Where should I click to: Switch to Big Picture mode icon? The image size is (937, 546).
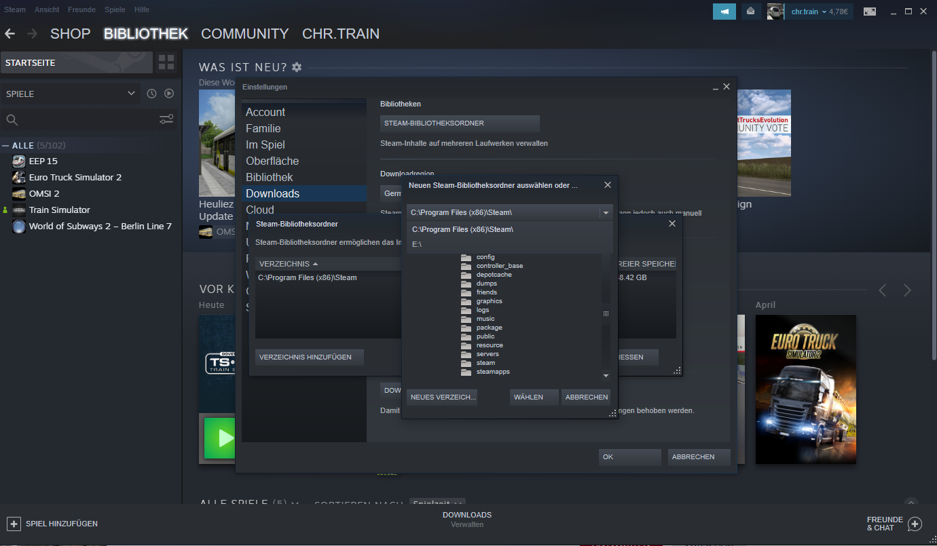pyautogui.click(x=870, y=12)
